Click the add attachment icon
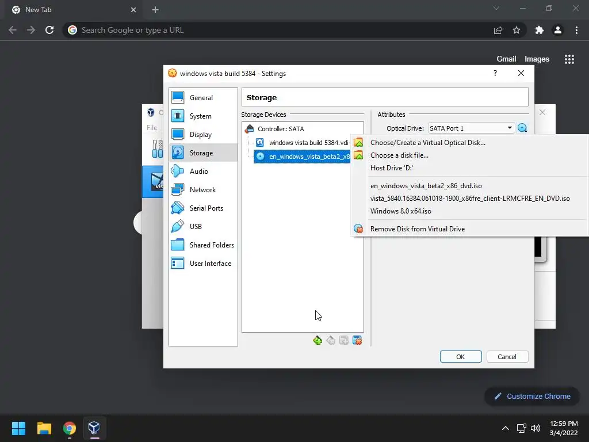The width and height of the screenshot is (589, 442). pos(344,341)
